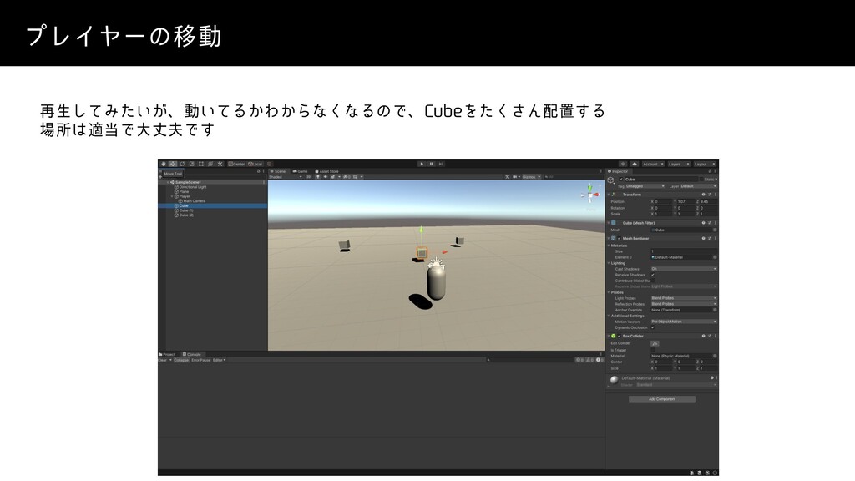Select the Hand tool in the toolbar
Image resolution: width=855 pixels, height=481 pixels.
point(164,164)
